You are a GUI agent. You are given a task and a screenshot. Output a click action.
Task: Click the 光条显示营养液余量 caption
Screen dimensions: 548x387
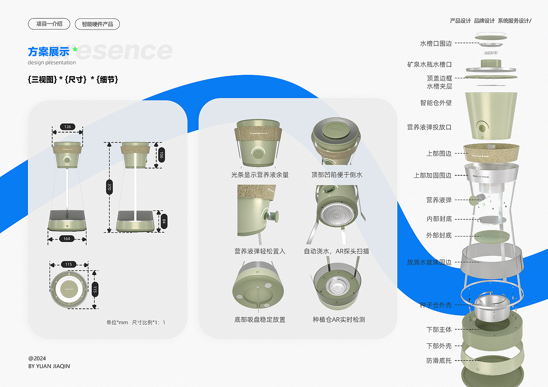point(260,174)
